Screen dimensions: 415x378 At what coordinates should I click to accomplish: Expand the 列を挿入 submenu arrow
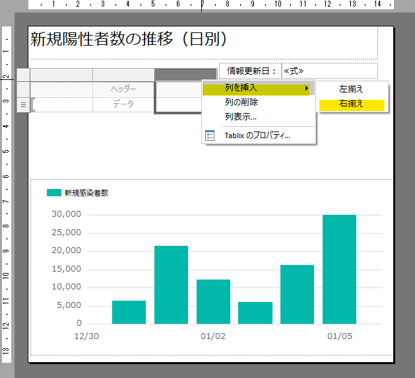(x=306, y=88)
